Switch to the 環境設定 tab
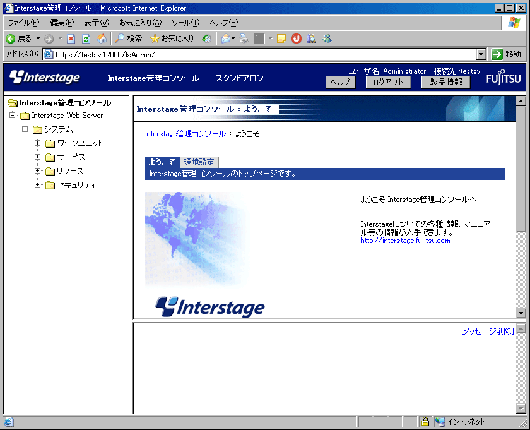This screenshot has height=430, width=530. tap(199, 162)
